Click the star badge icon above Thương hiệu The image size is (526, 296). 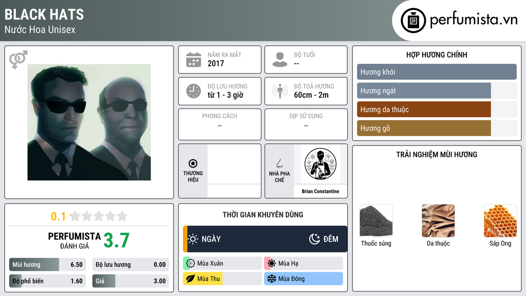point(193,163)
